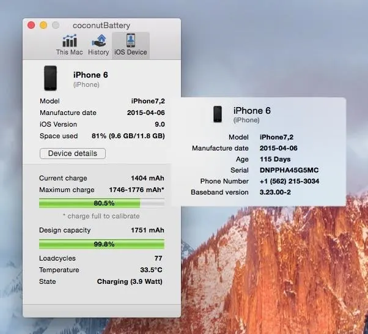Click the This Mac tab label
This screenshot has width=368, height=334.
click(70, 52)
